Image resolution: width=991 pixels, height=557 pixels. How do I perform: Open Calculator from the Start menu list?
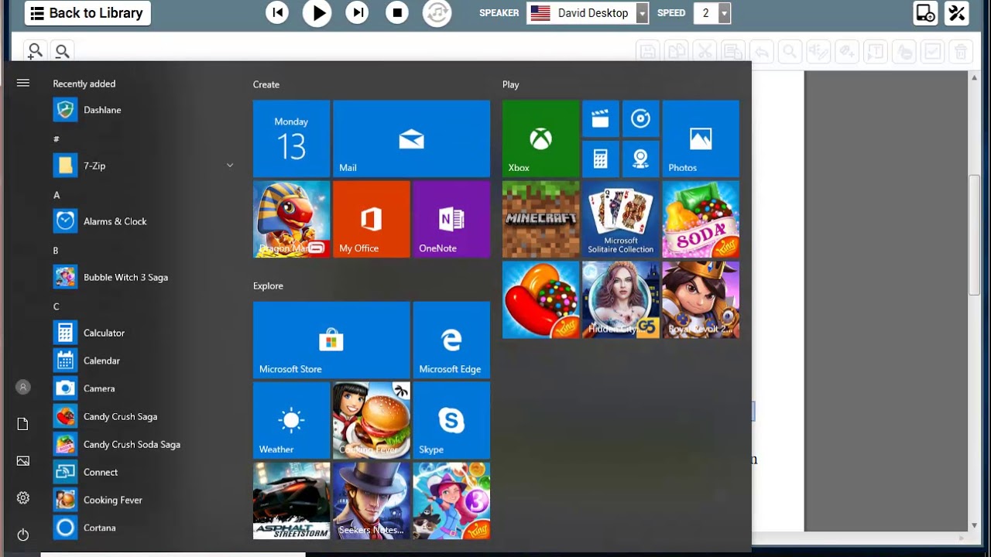(104, 333)
